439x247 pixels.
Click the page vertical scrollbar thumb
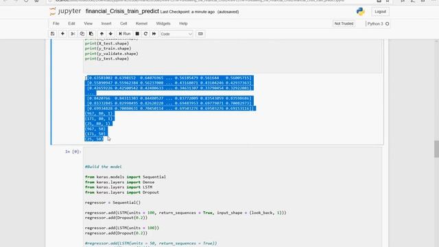point(436,149)
